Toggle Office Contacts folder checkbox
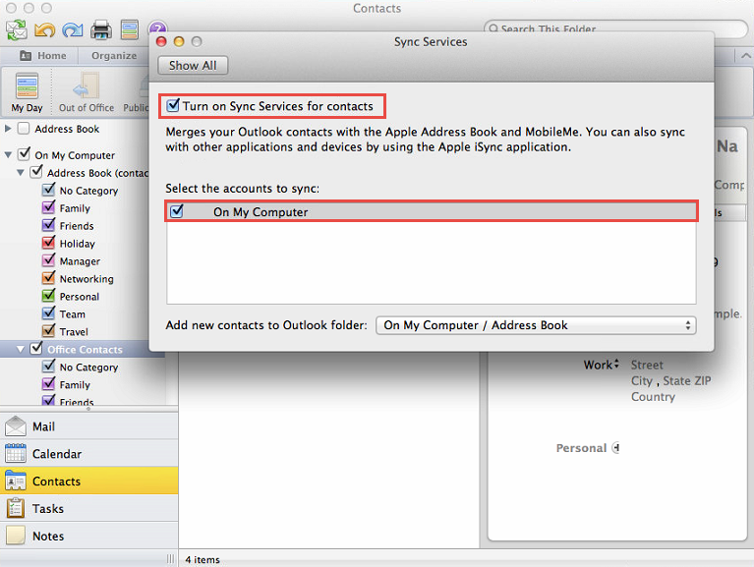This screenshot has width=754, height=567. [36, 348]
